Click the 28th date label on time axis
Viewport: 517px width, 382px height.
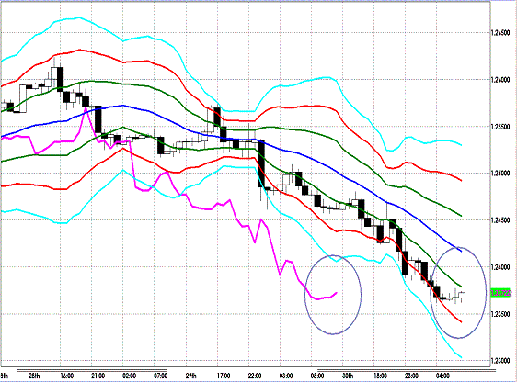(x=34, y=376)
